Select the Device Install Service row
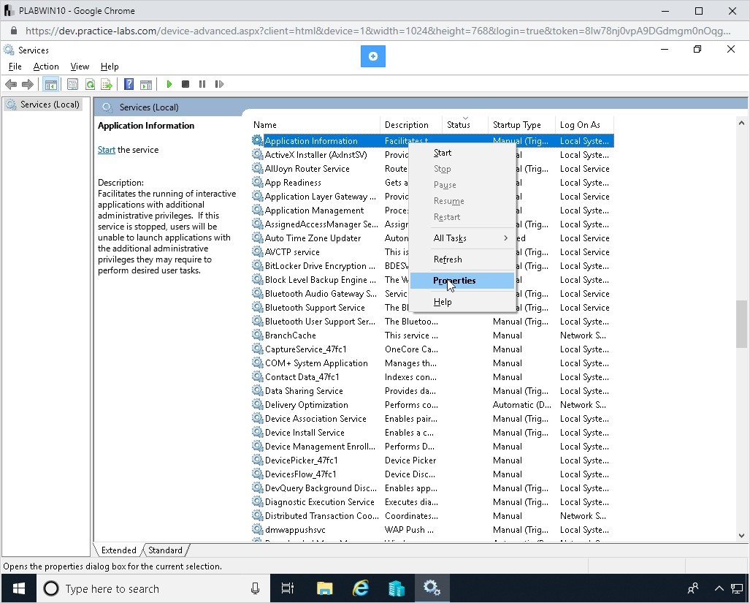 click(432, 432)
